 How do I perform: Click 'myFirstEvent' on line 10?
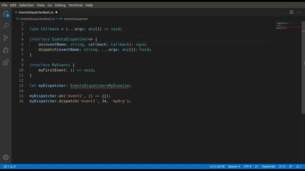click(x=52, y=70)
